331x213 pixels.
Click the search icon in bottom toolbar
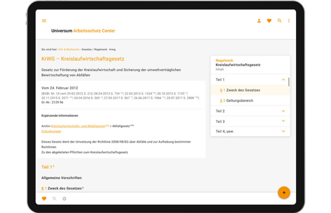click(x=54, y=199)
